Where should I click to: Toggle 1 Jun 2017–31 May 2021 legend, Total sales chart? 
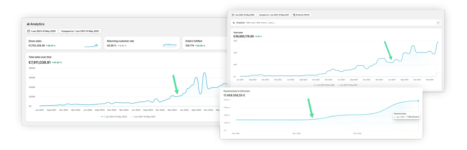347,85
